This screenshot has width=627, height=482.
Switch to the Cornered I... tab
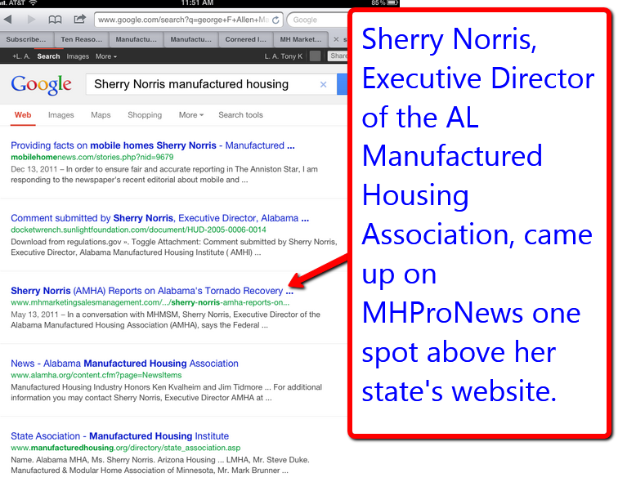[245, 39]
